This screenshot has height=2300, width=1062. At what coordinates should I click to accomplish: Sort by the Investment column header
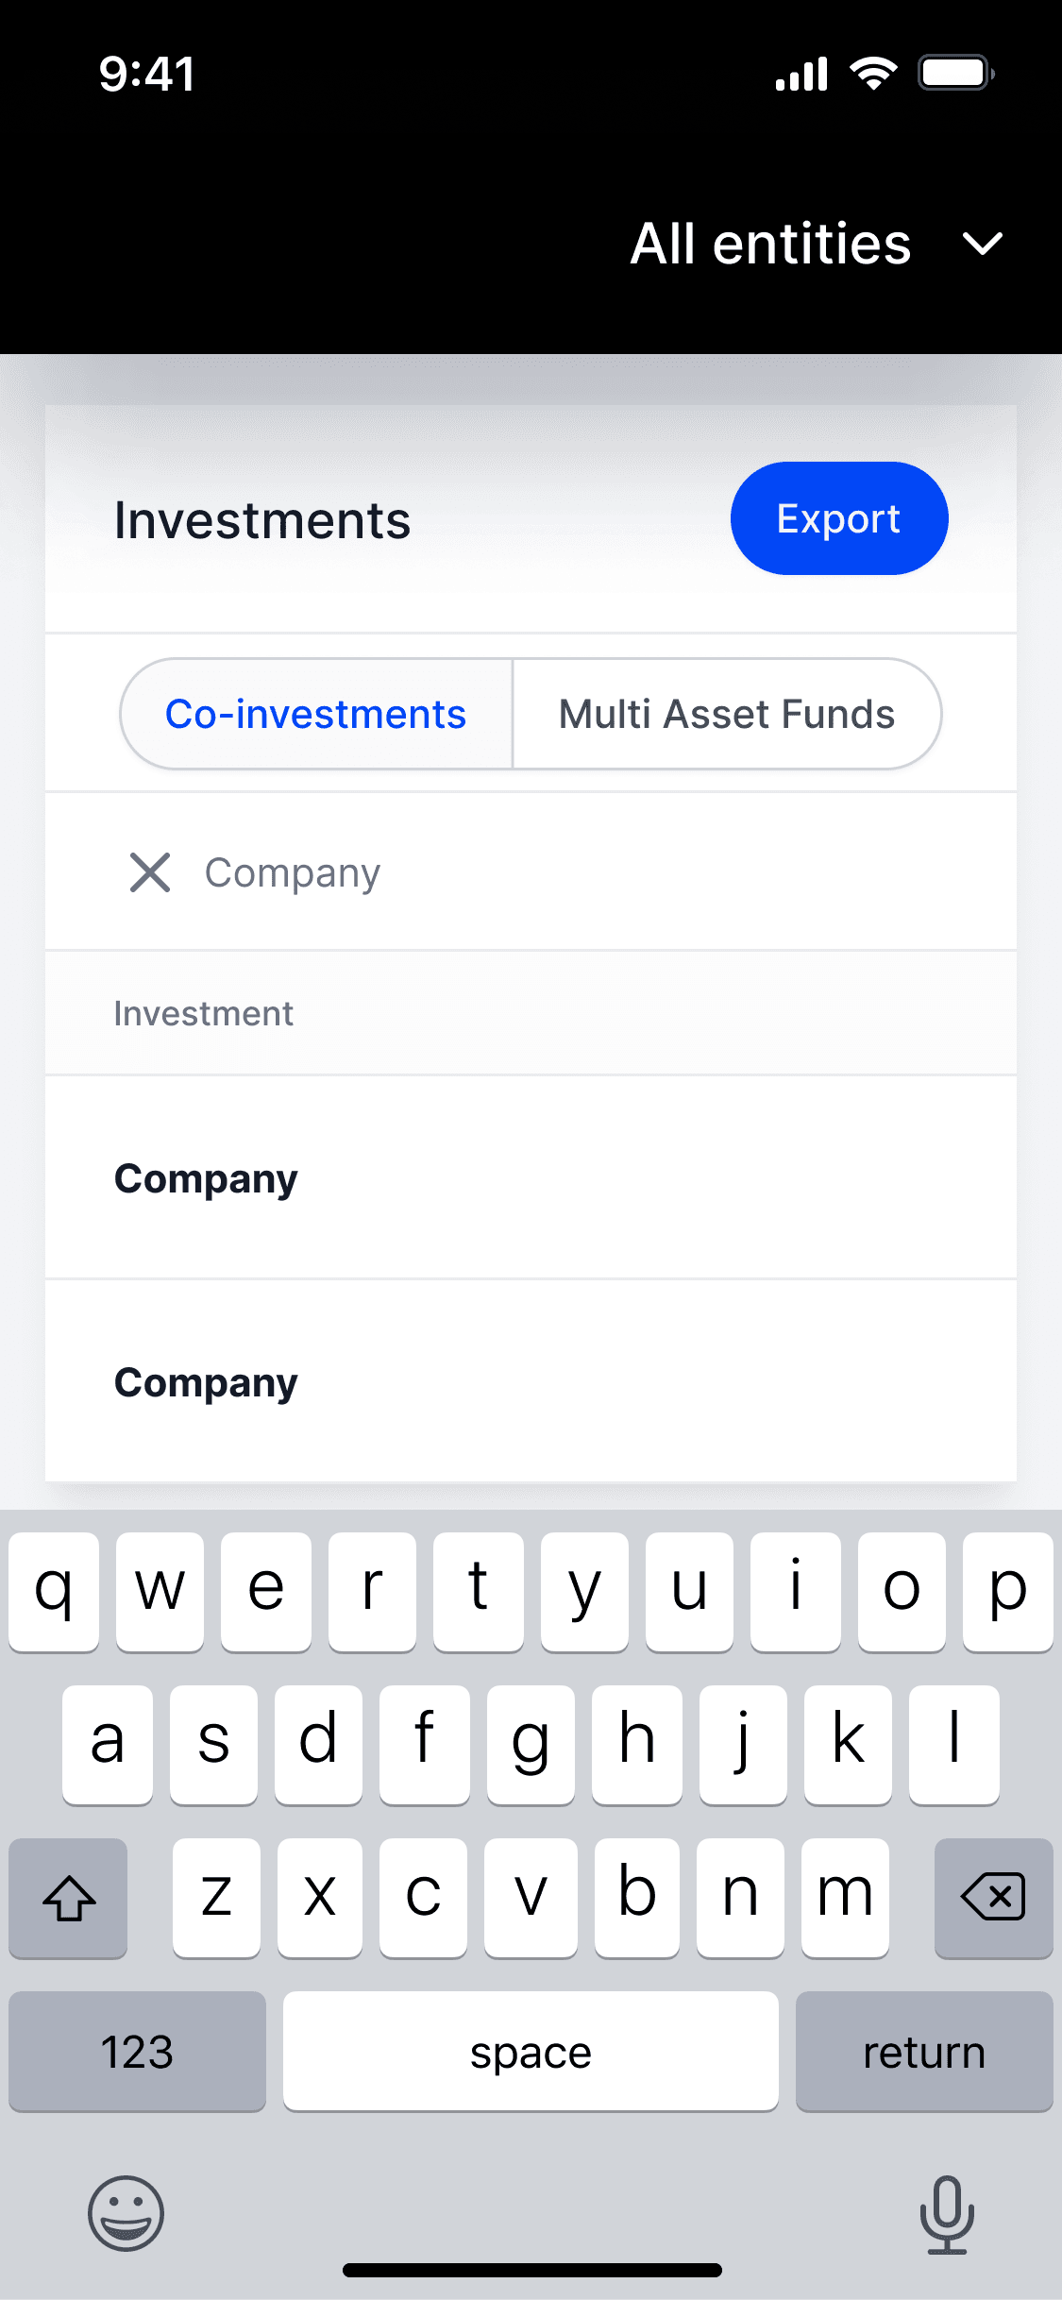pos(203,1013)
